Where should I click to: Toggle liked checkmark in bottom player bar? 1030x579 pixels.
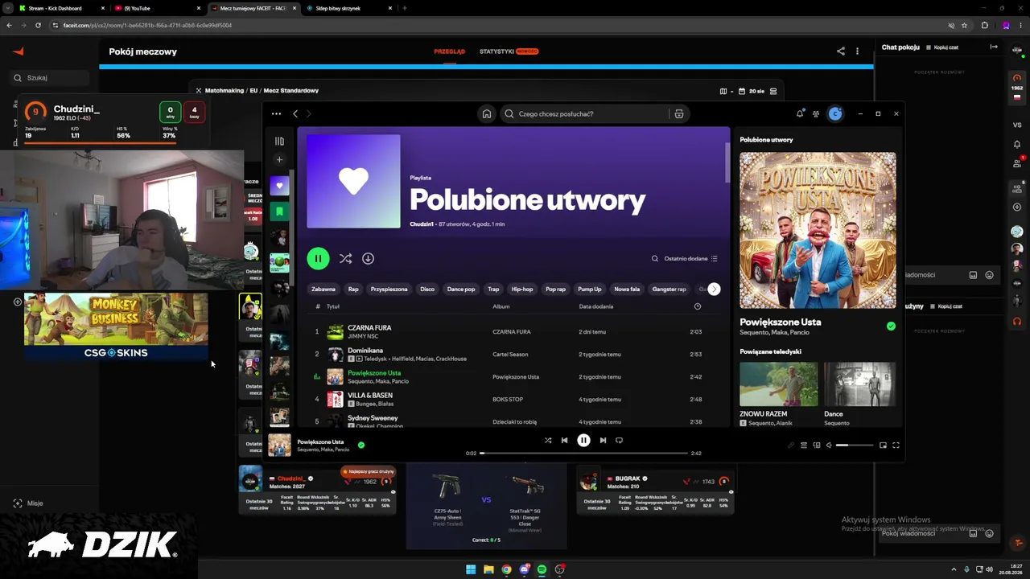coord(361,445)
